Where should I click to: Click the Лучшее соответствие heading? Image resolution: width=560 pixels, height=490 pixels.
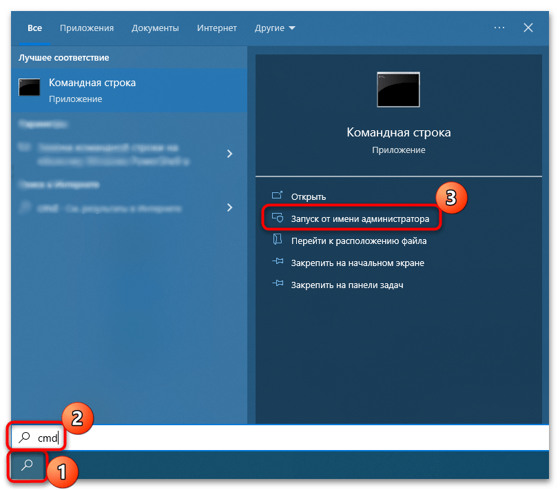tap(63, 57)
